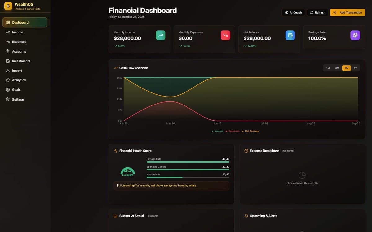372x232 pixels.
Task: Click the Budget vs Actual bar chart icon
Action: click(116, 216)
